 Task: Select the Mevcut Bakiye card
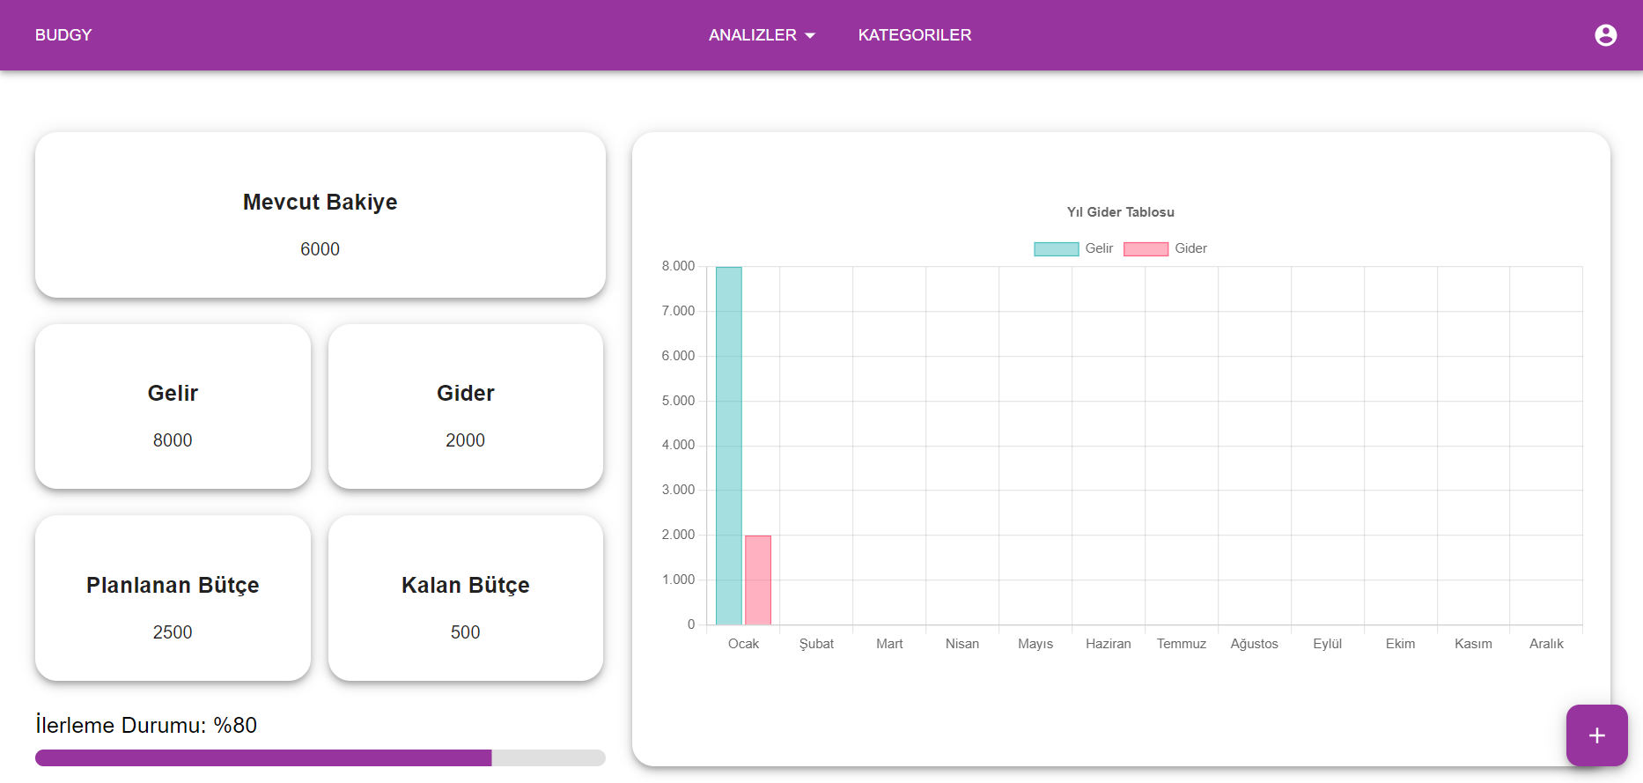320,215
